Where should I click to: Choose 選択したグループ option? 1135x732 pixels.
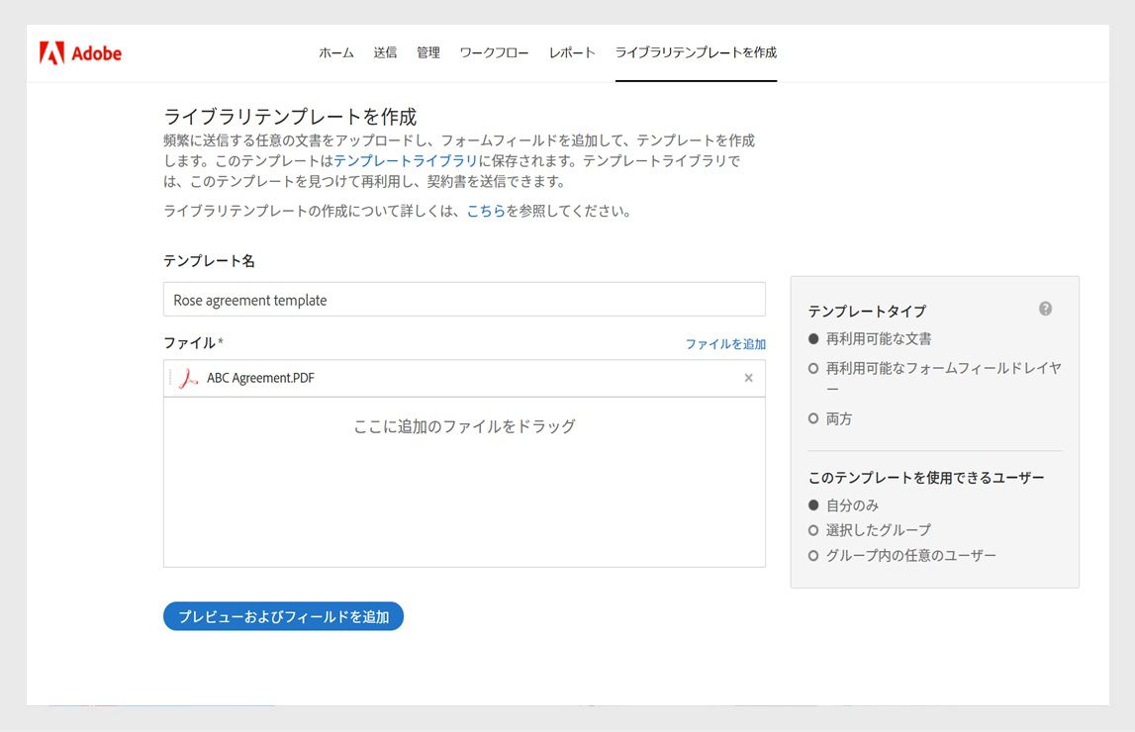(812, 530)
